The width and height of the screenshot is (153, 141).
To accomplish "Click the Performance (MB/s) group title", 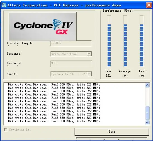I will (118, 11).
